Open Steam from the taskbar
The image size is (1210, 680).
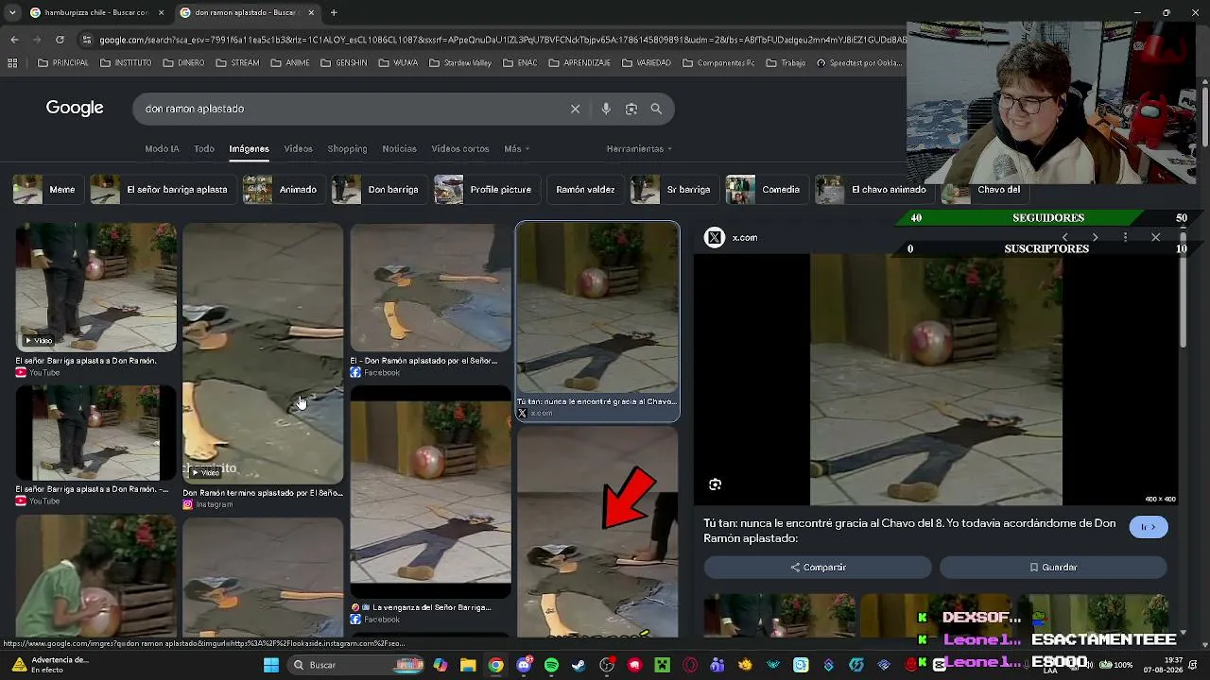coord(579,665)
